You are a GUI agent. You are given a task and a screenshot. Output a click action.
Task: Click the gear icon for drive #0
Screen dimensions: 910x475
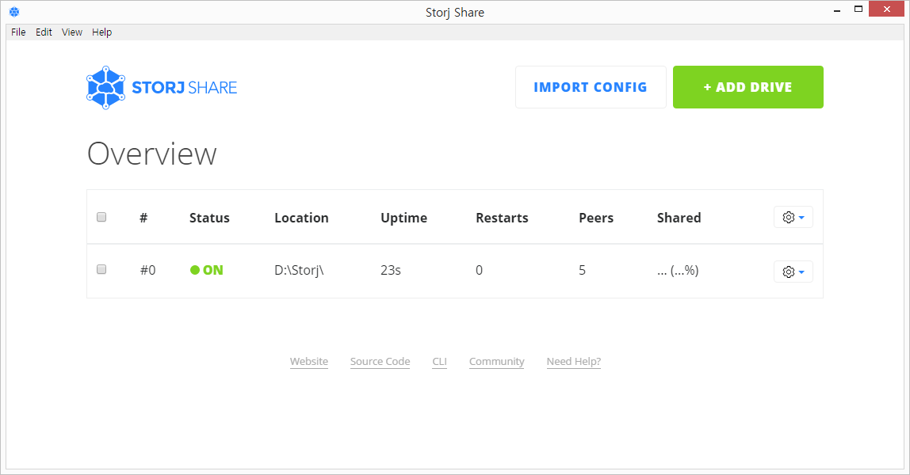[788, 272]
